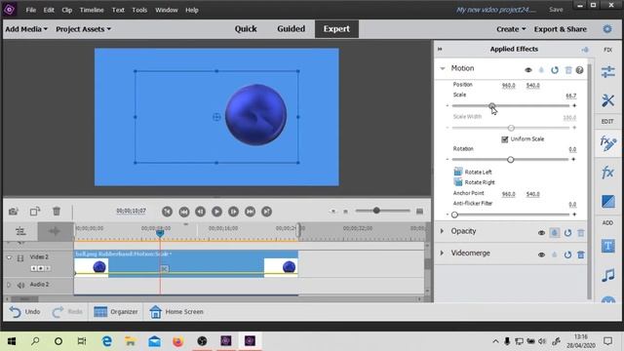
Task: Open the Adjustments panel icon
Action: tap(607, 71)
